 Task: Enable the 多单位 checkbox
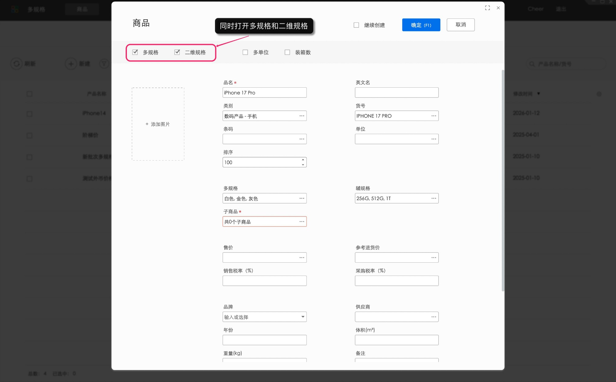tap(245, 52)
